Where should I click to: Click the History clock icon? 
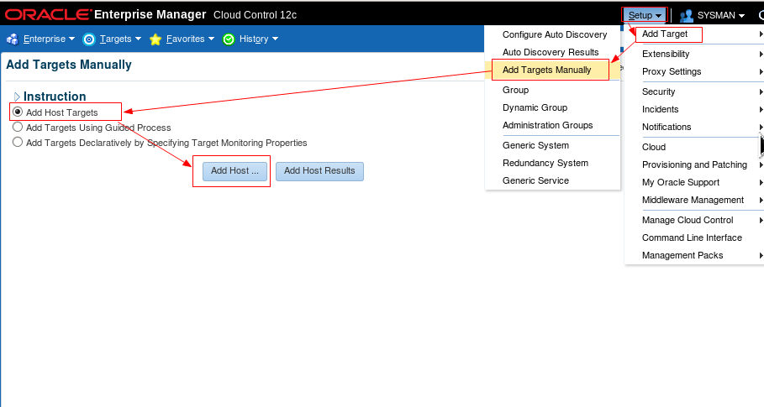[x=229, y=39]
